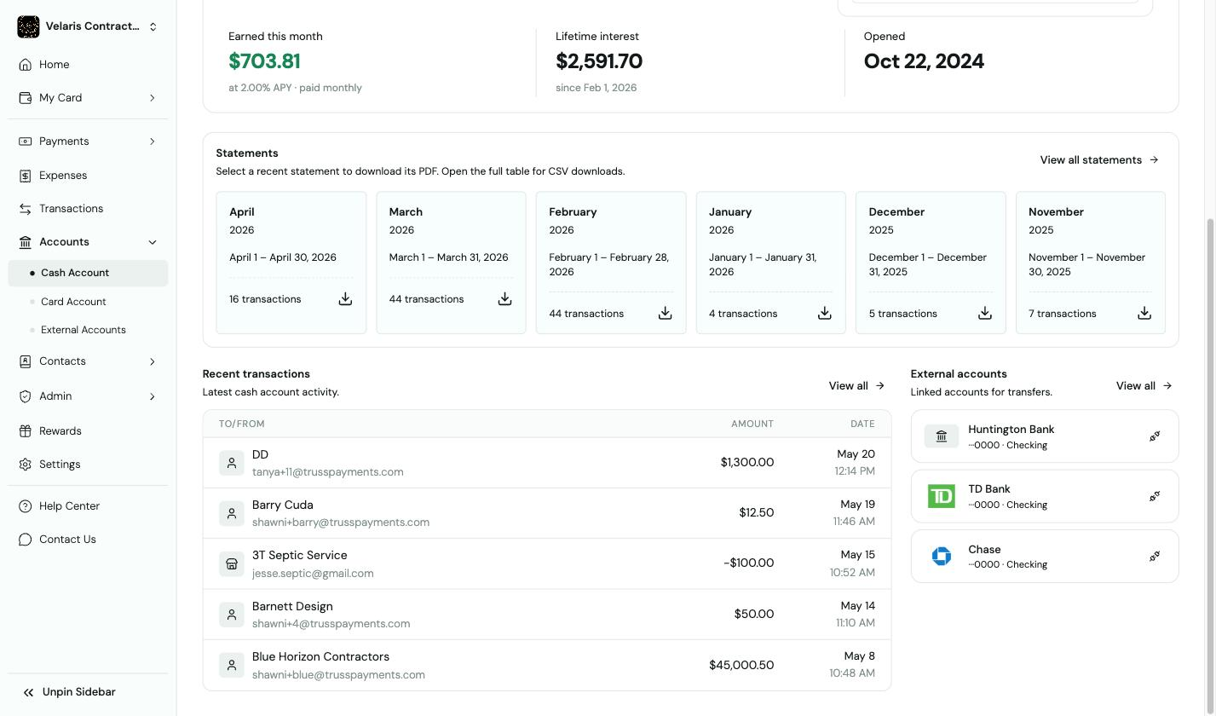The height and width of the screenshot is (716, 1216).
Task: Go to Home in the sidebar
Action: 88,65
